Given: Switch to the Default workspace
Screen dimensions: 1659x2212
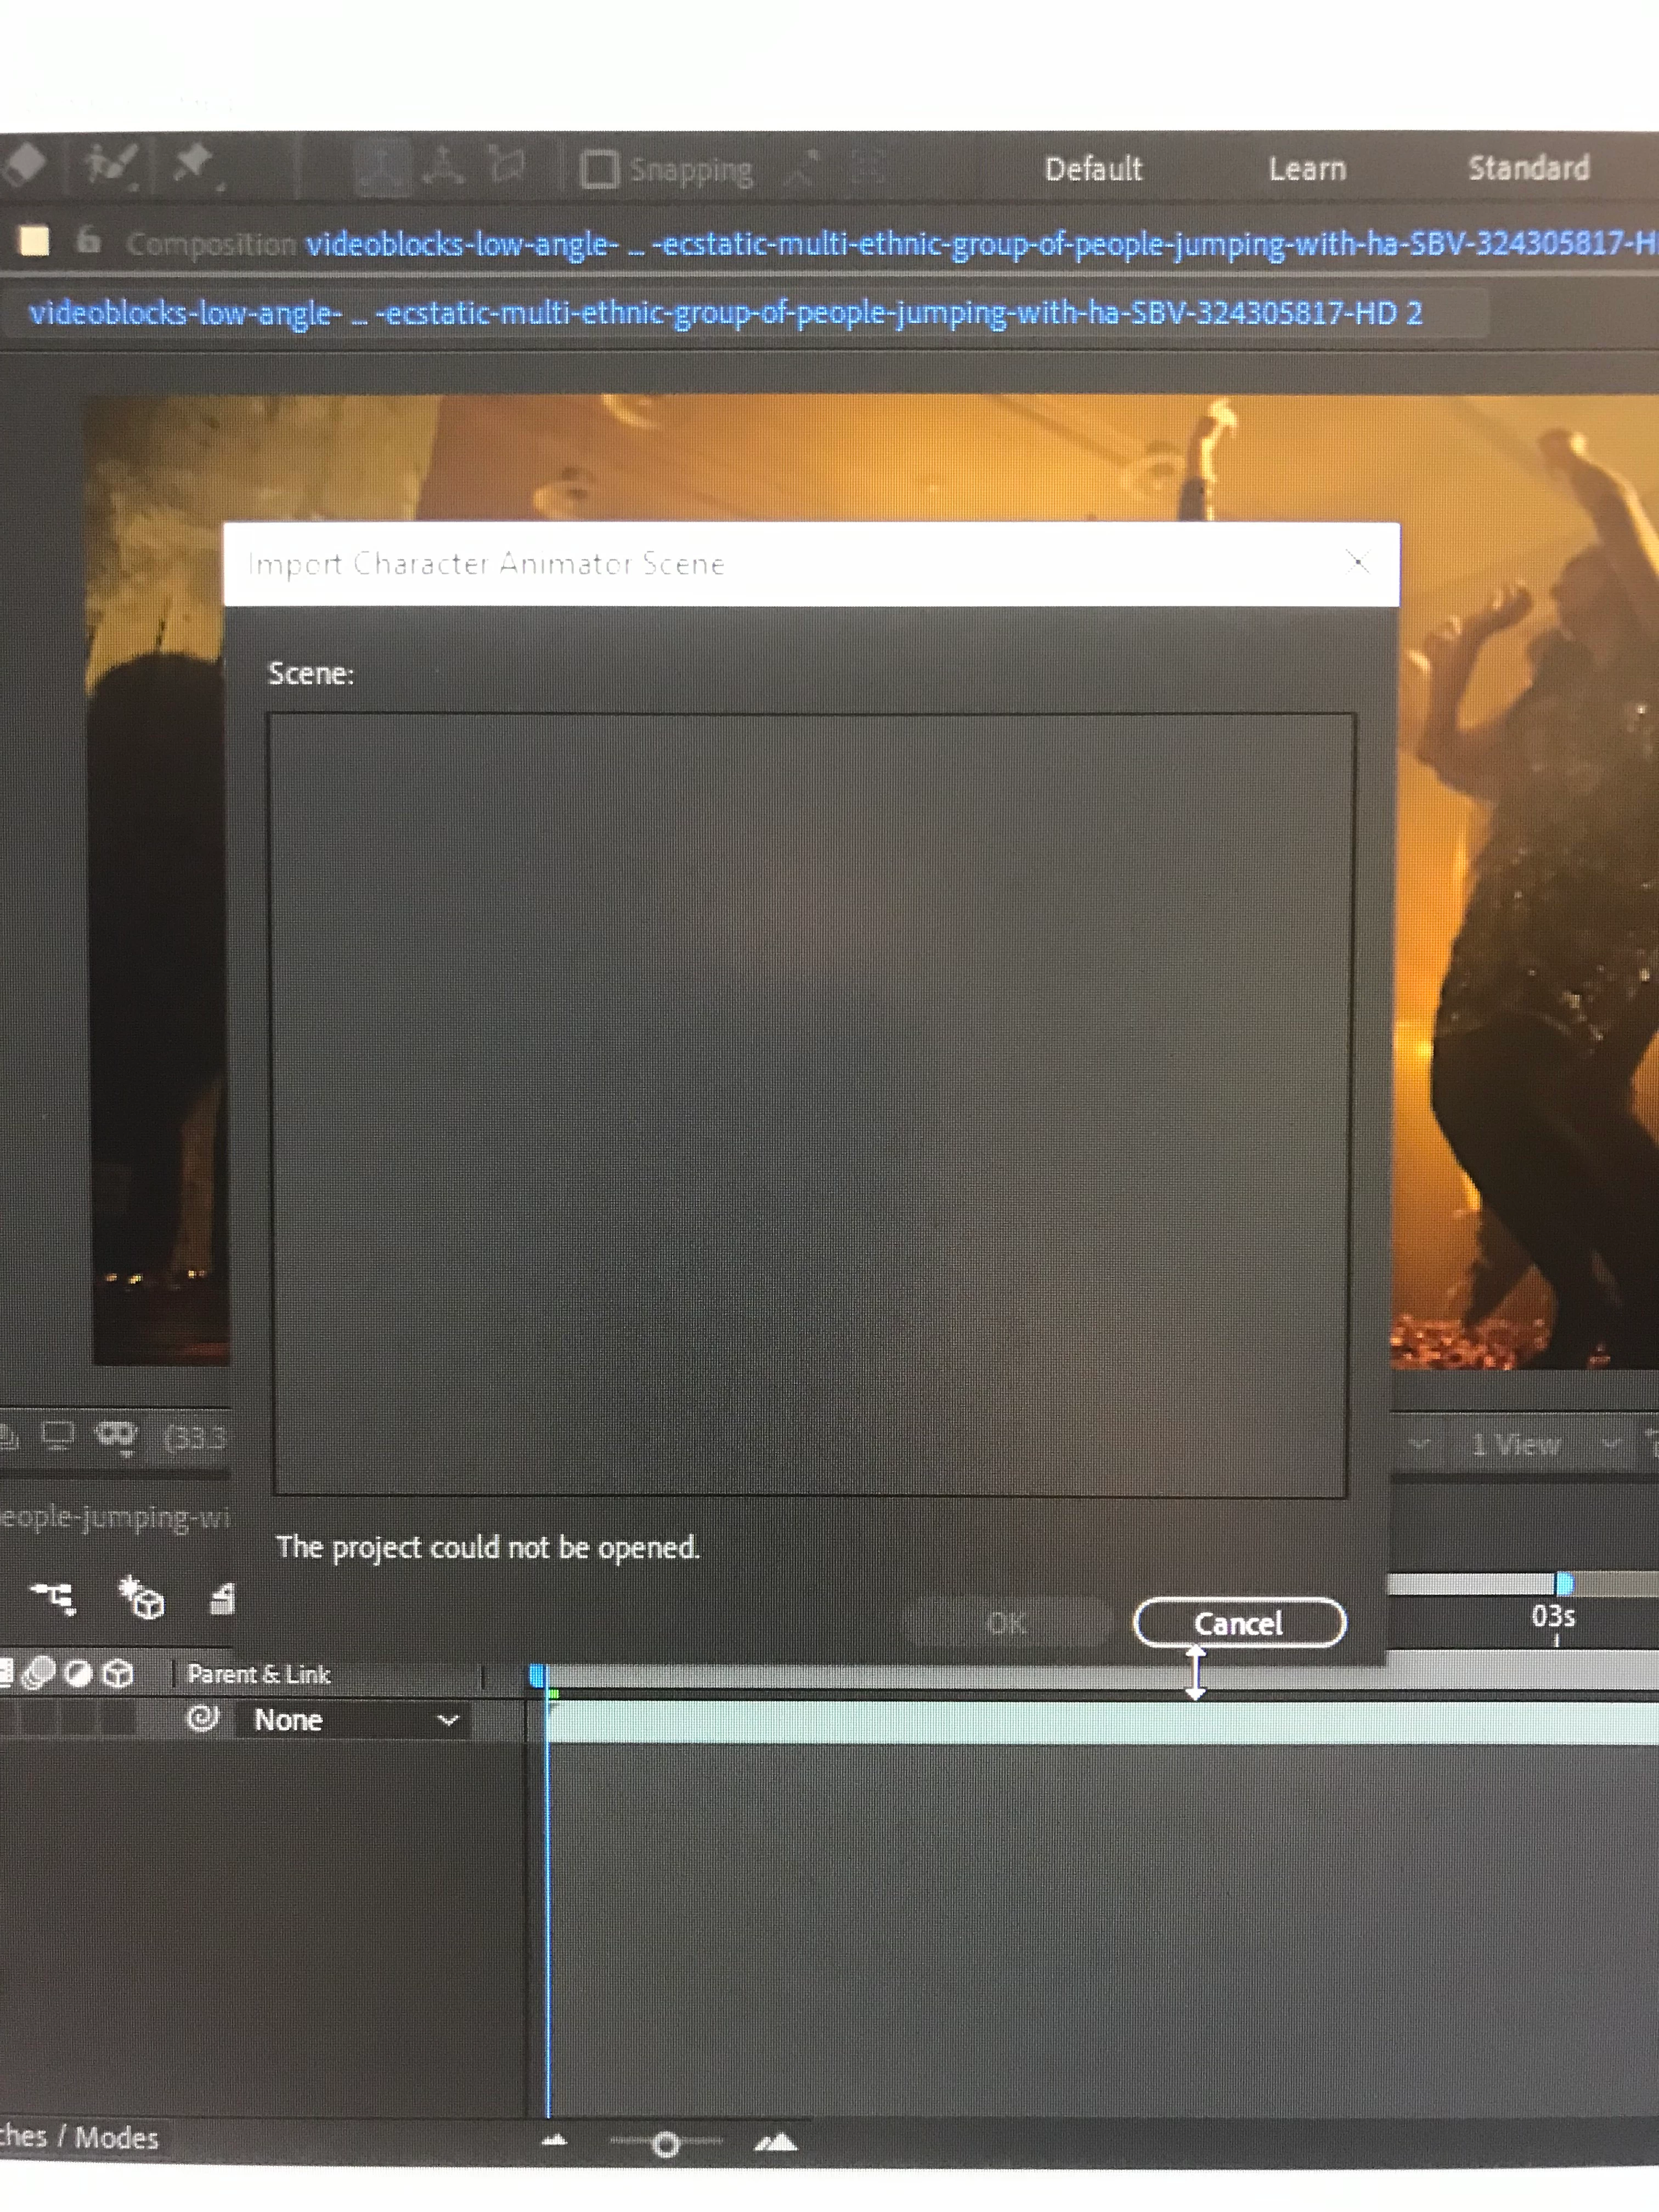Looking at the screenshot, I should (x=1093, y=169).
